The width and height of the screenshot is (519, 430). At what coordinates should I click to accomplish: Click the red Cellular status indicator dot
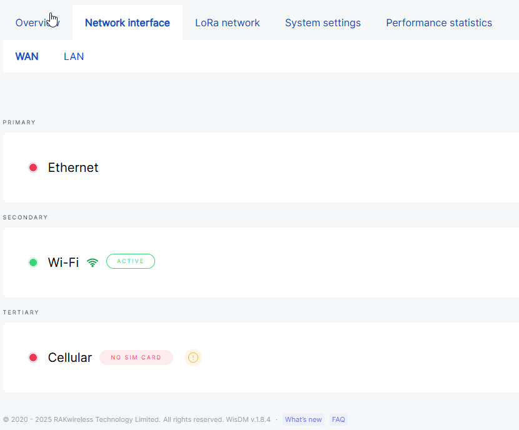click(x=33, y=357)
